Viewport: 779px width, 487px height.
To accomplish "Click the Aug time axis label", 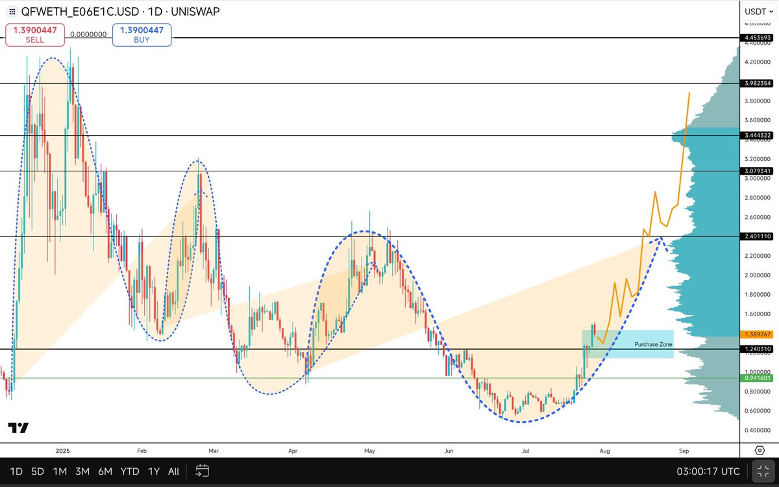I will click(605, 450).
